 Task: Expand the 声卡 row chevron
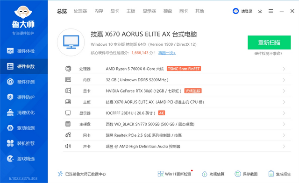pyautogui.click(x=284, y=146)
